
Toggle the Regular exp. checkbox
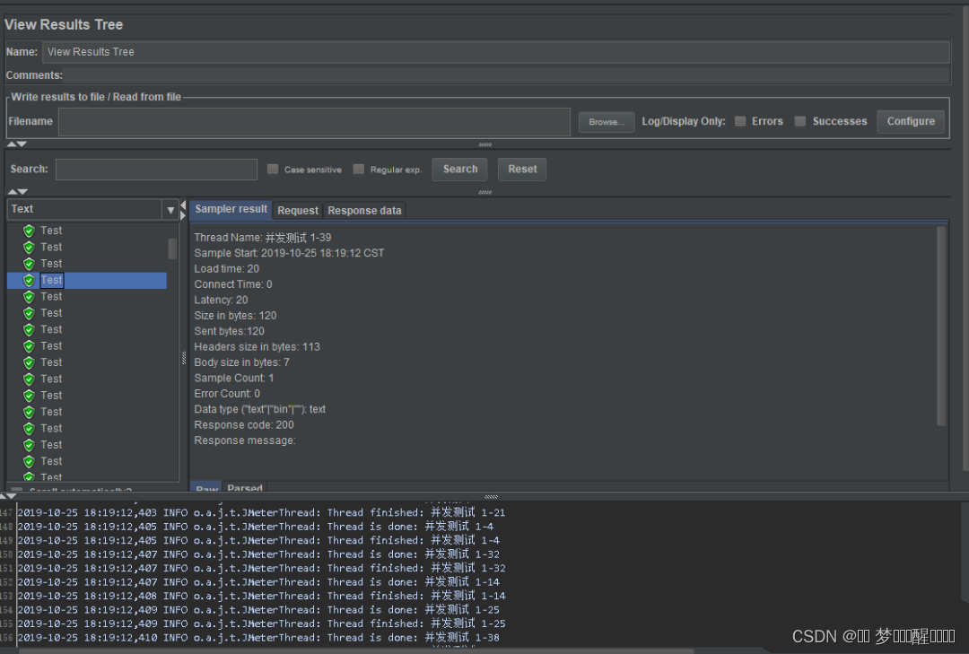[x=358, y=170]
